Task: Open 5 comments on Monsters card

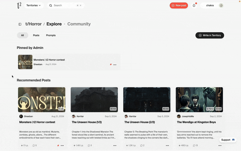Action: 35,146
